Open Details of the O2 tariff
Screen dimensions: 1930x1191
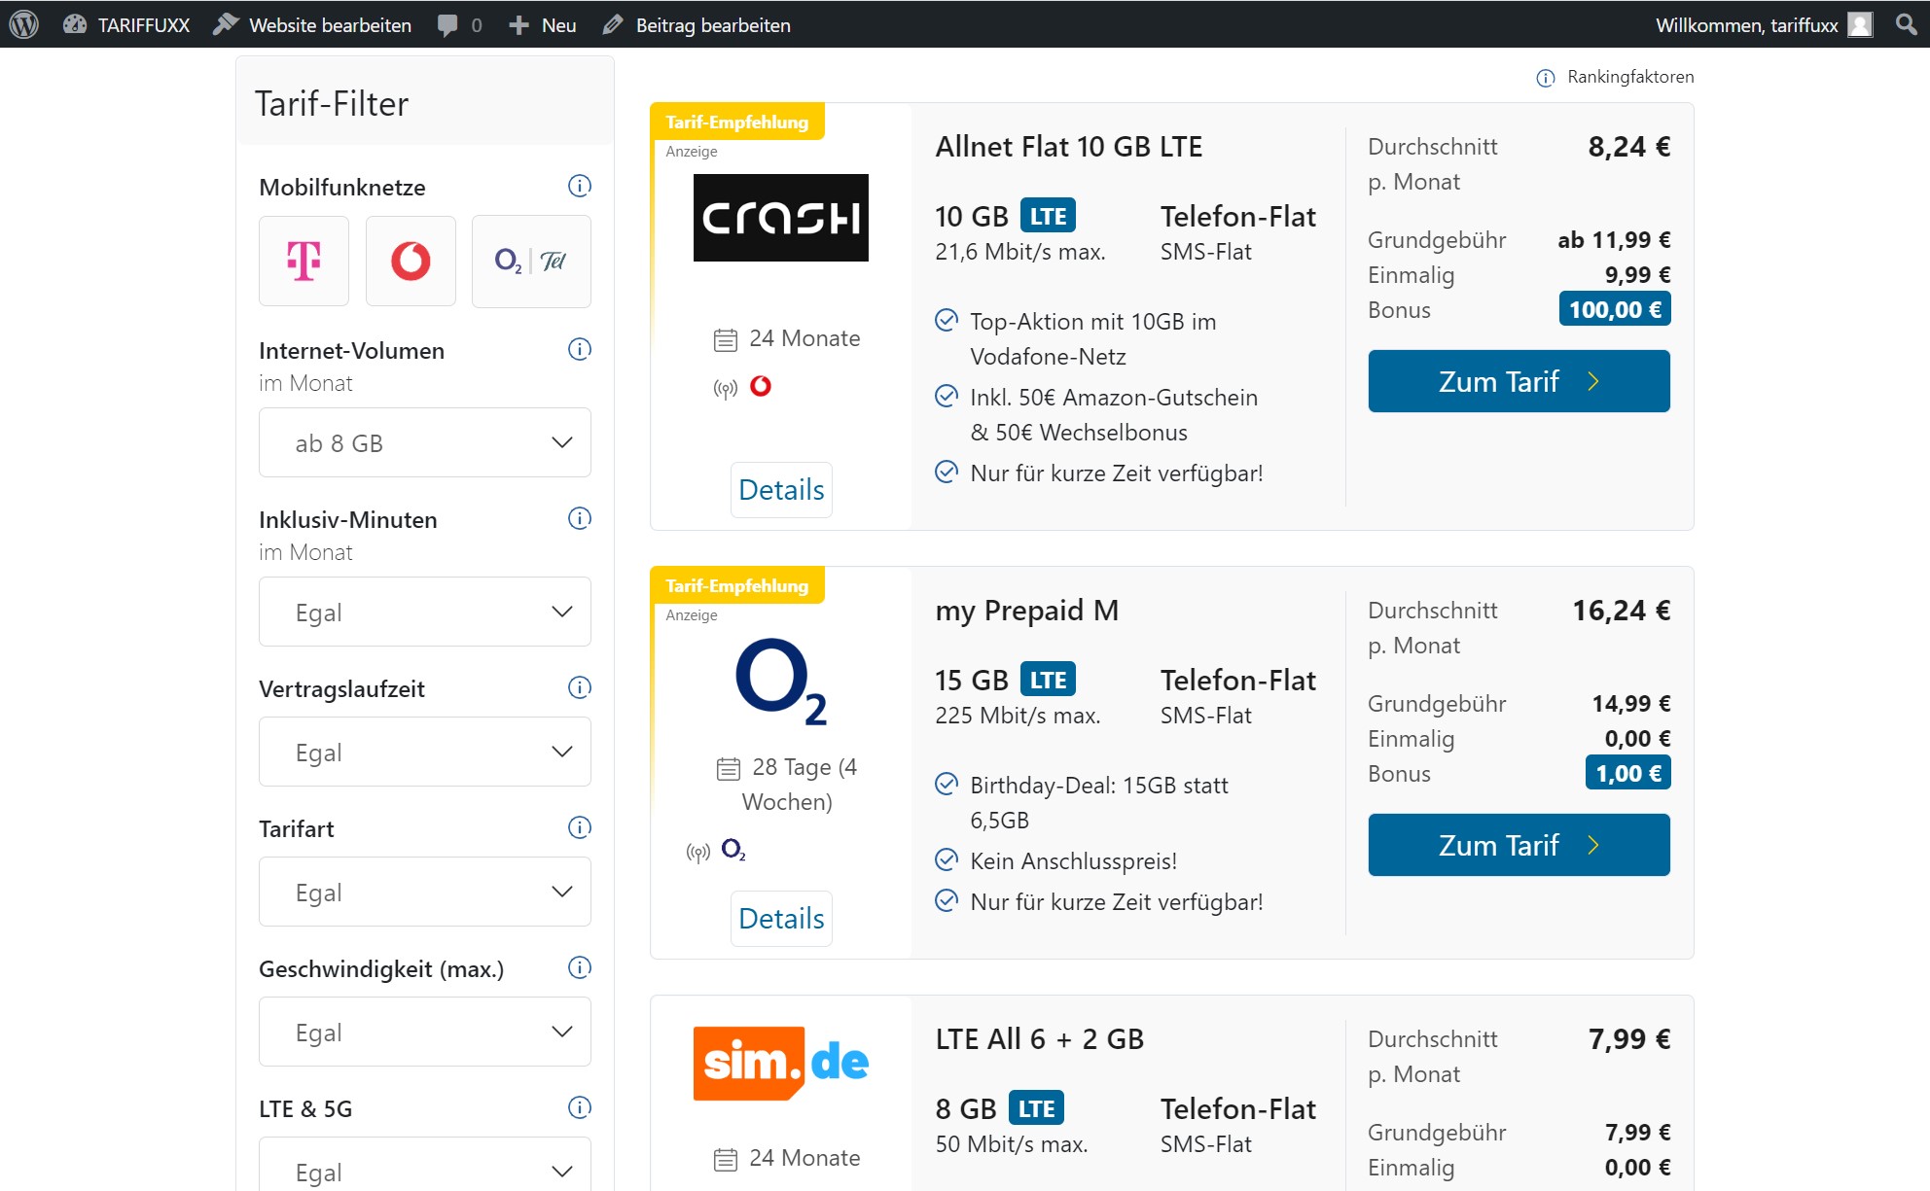781,919
